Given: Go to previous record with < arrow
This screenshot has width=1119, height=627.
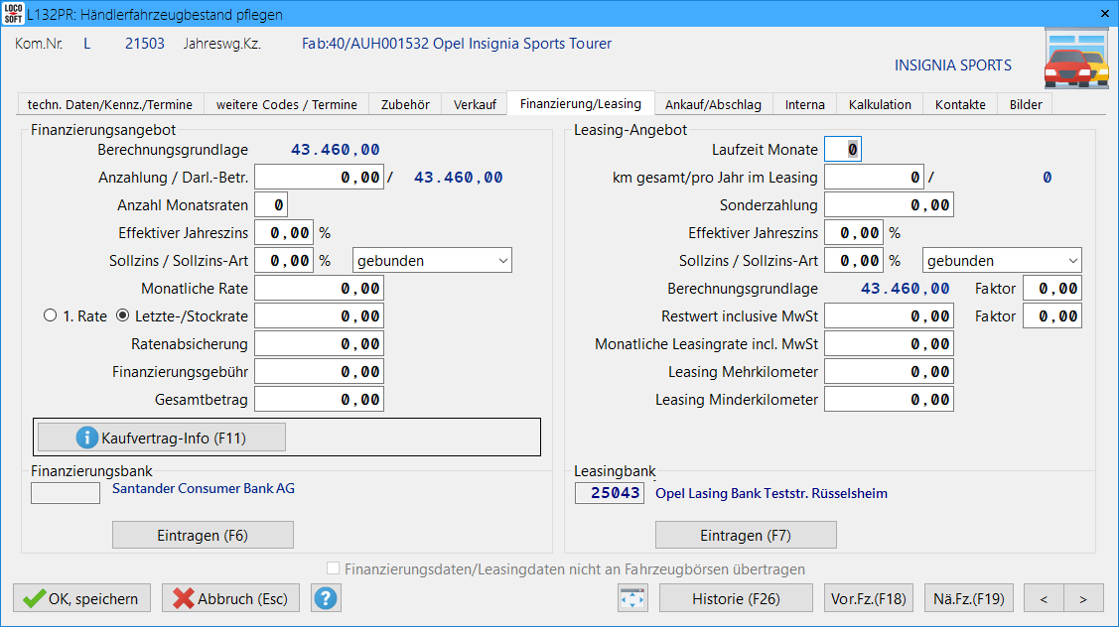Looking at the screenshot, I should coord(1044,598).
